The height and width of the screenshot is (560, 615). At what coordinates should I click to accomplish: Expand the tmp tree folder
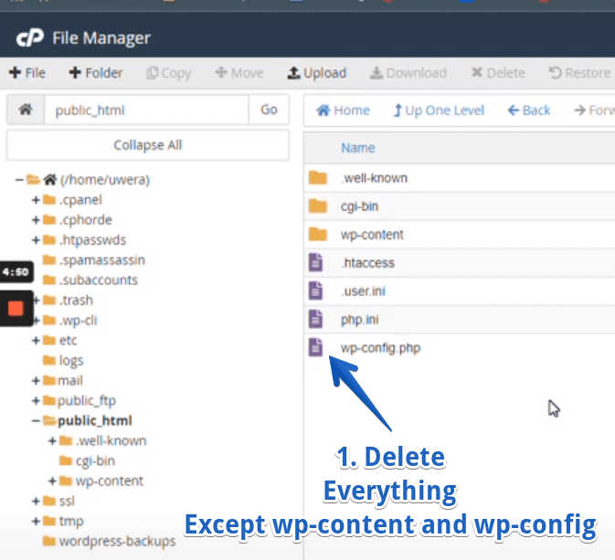tap(36, 522)
